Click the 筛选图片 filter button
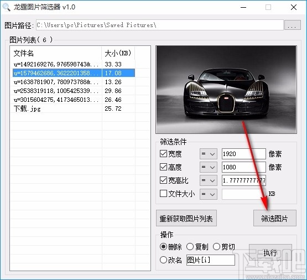Viewport: 307px width, 280px height. [275, 219]
